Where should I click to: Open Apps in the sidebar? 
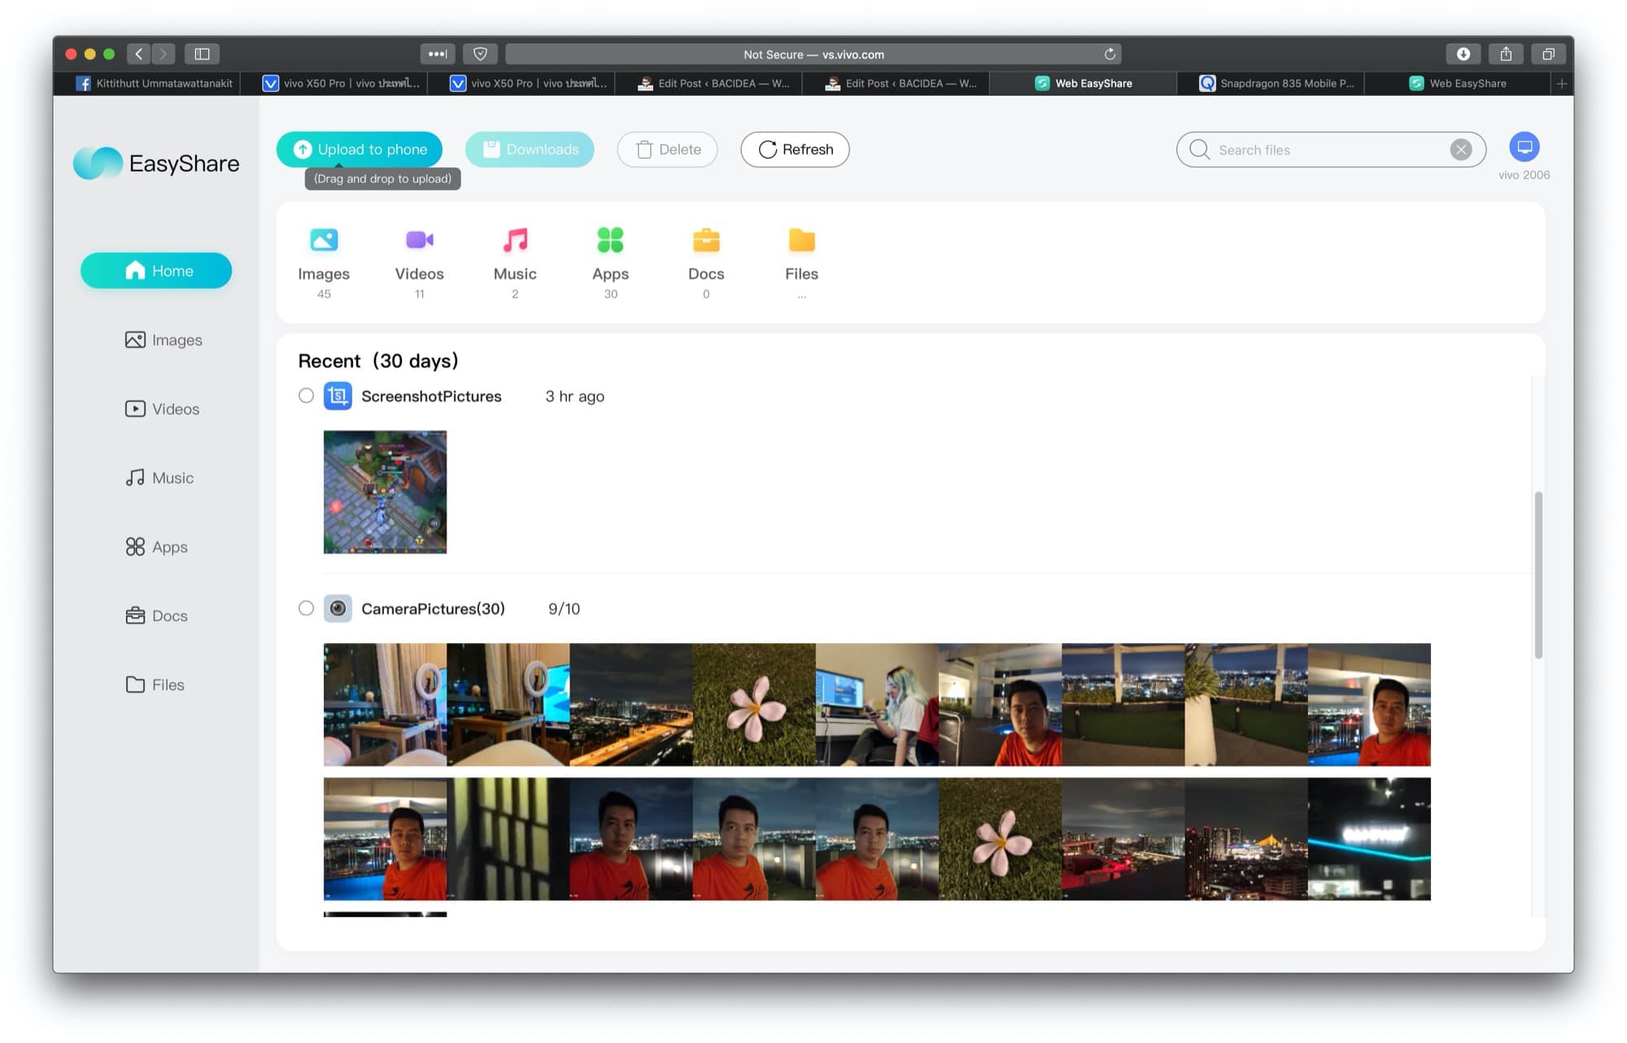click(x=156, y=547)
